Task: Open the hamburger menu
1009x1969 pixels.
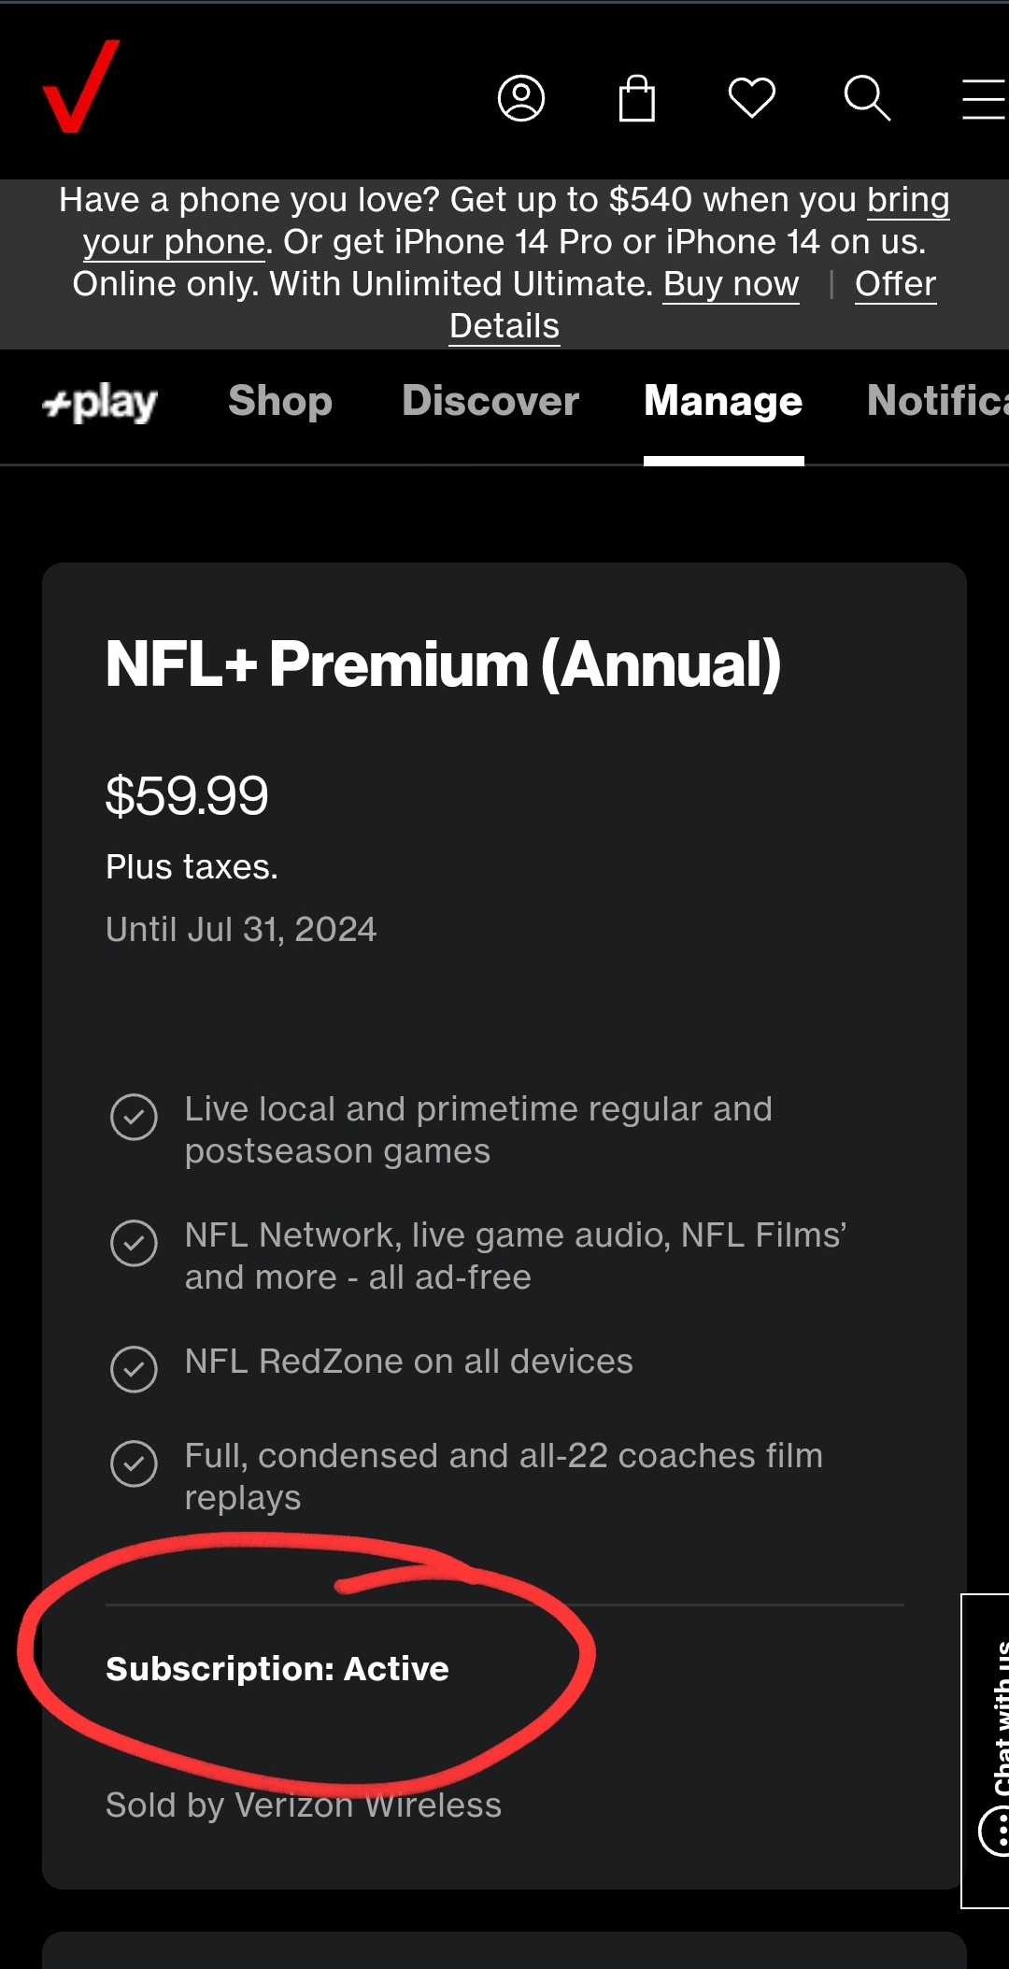Action: point(983,99)
